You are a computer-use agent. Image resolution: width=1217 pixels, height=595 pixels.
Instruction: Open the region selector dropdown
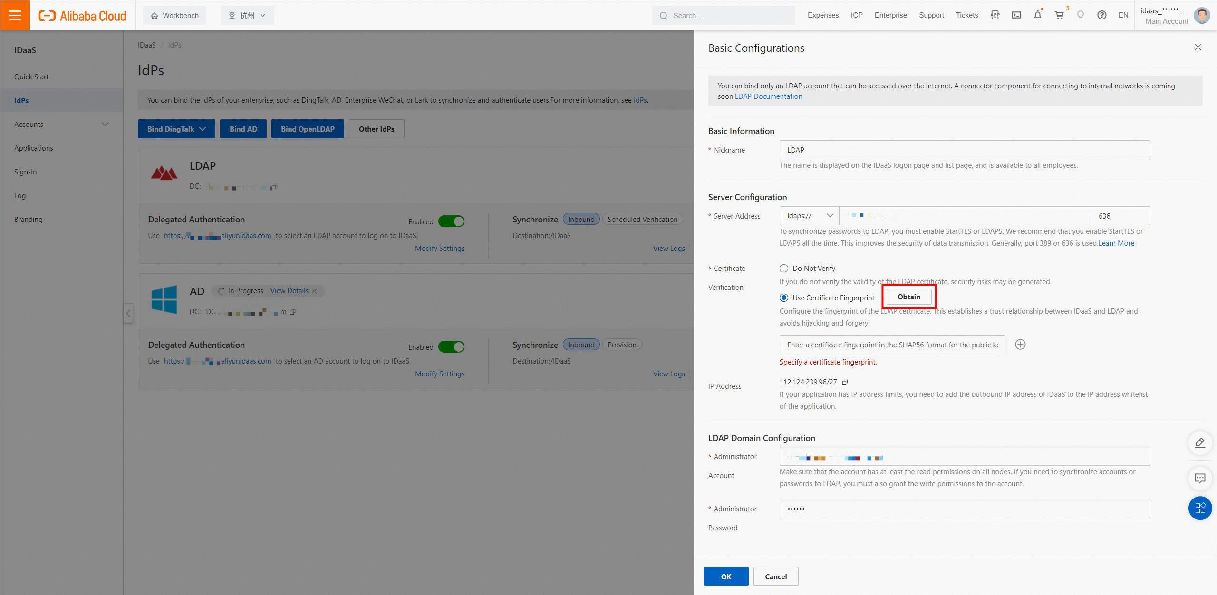point(247,15)
